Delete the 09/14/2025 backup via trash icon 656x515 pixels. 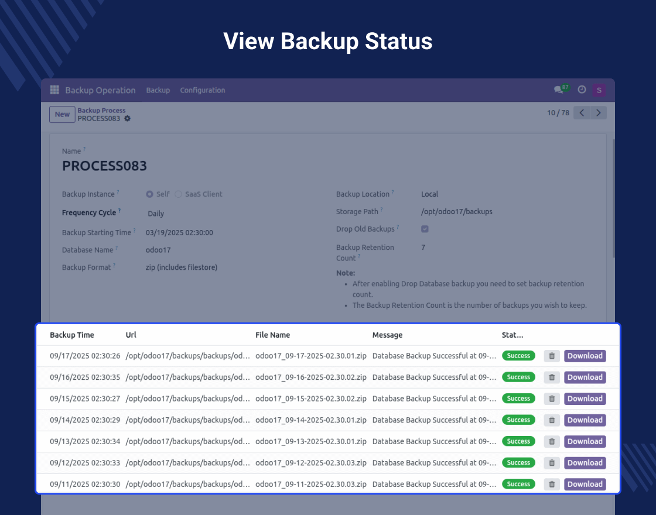pos(551,420)
